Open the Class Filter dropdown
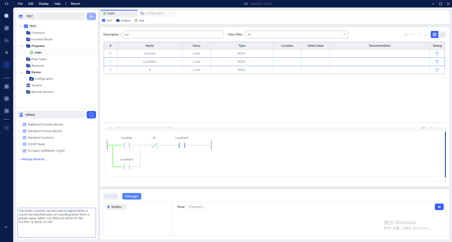This screenshot has width=452, height=242. 297,34
